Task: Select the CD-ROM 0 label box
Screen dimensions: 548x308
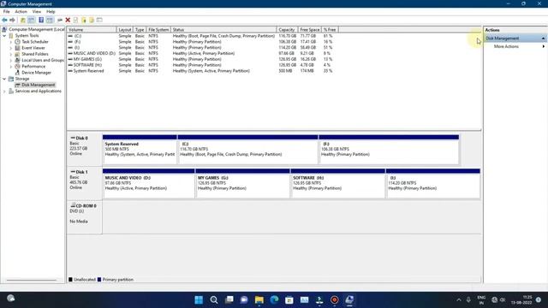Action: click(84, 217)
